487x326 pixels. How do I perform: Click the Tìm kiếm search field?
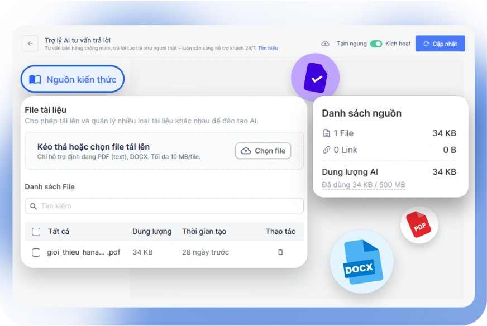pyautogui.click(x=168, y=206)
